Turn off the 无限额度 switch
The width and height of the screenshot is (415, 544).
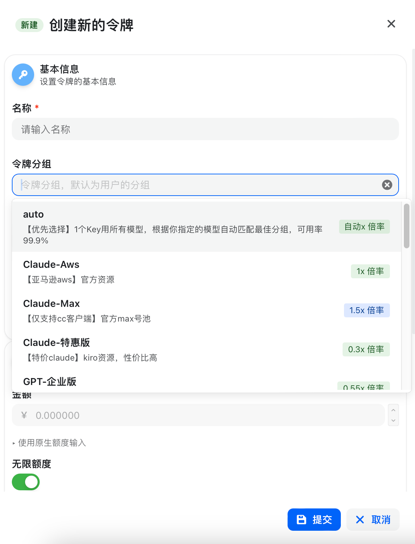26,482
